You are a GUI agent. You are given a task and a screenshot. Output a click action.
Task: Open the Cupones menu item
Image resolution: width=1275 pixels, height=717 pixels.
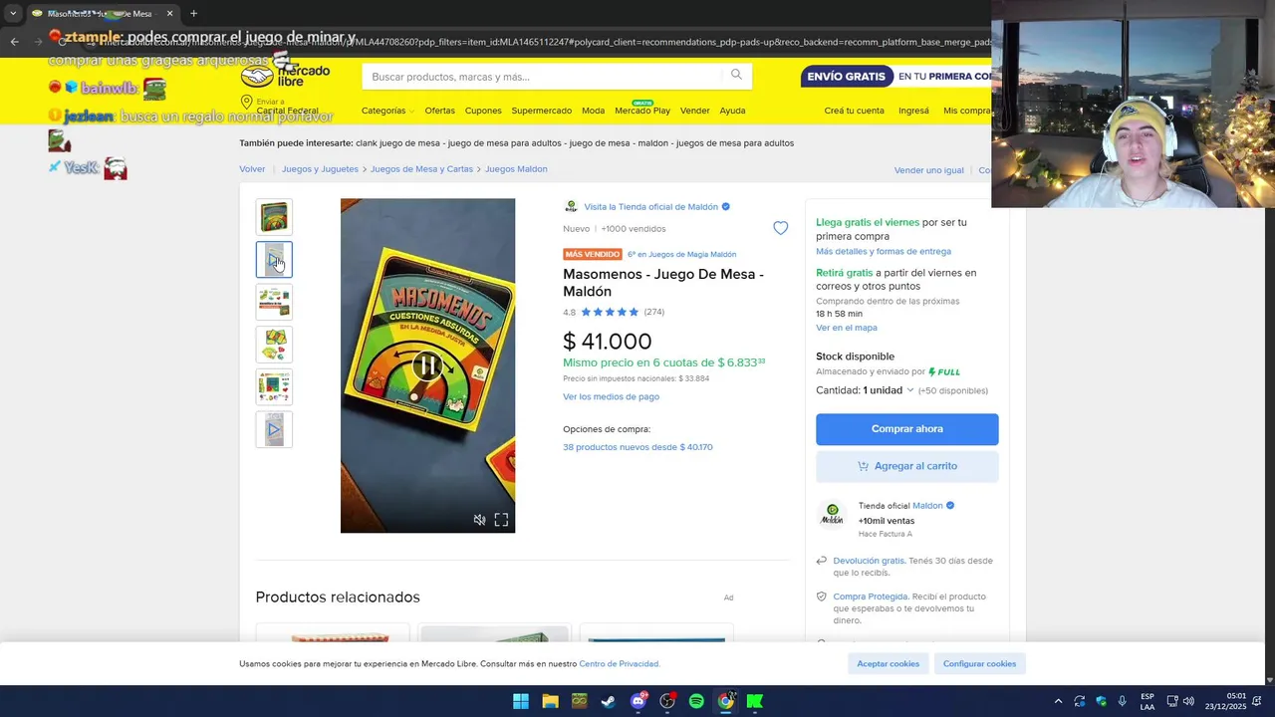483,111
